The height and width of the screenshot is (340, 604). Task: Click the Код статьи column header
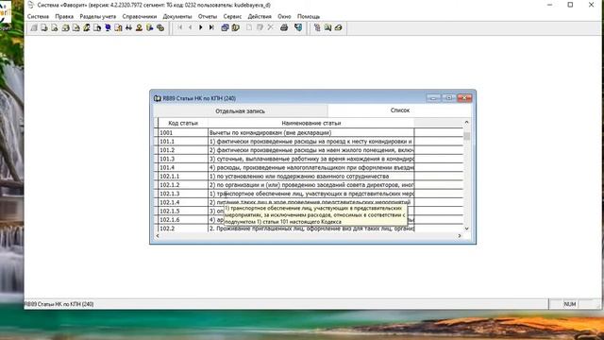coord(183,124)
